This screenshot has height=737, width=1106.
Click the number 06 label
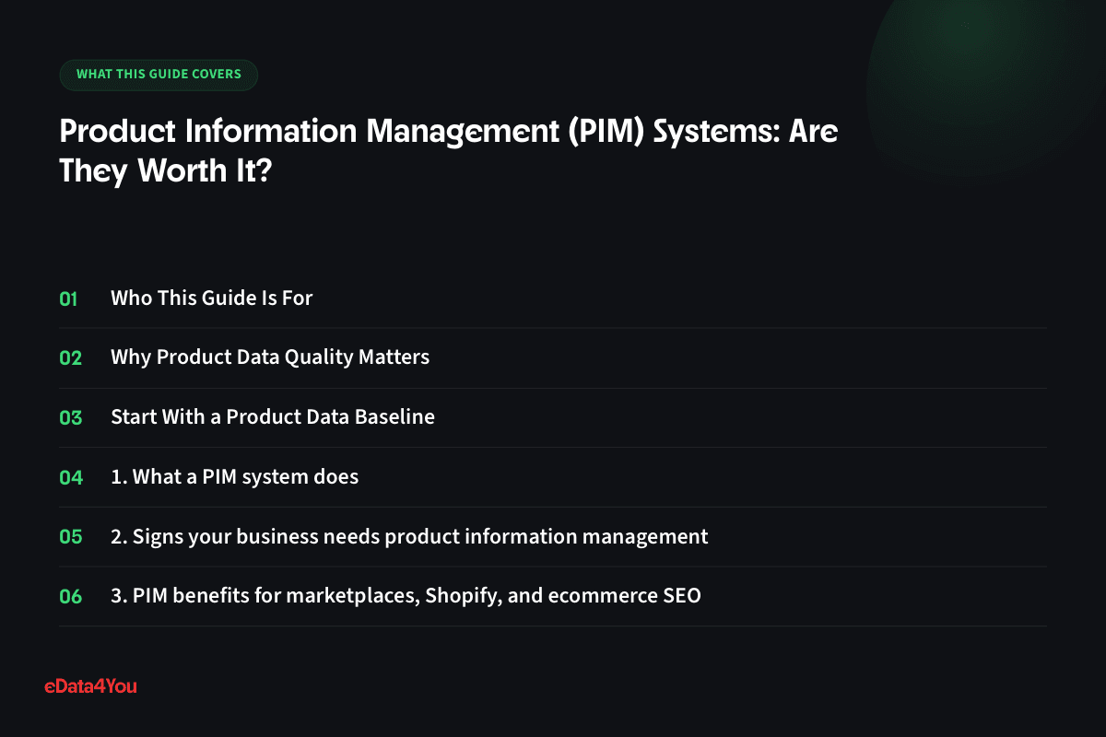tap(71, 596)
